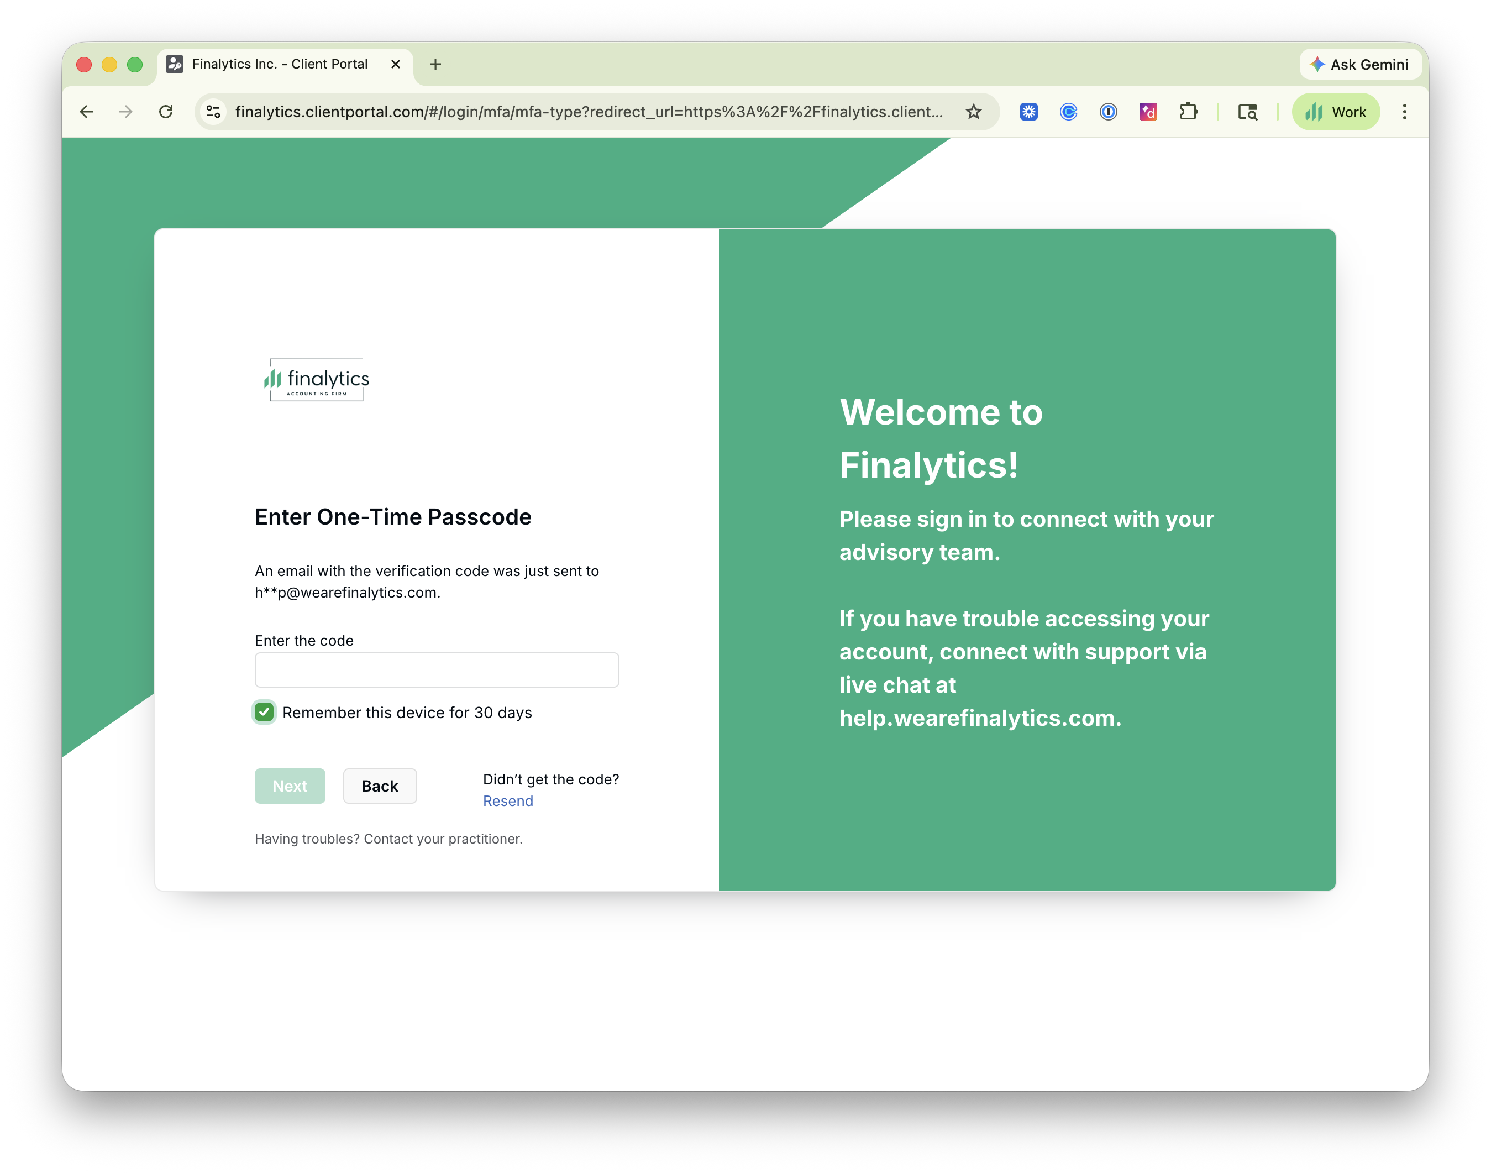This screenshot has height=1173, width=1491.
Task: Open the tab search side panel icon
Action: [1247, 112]
